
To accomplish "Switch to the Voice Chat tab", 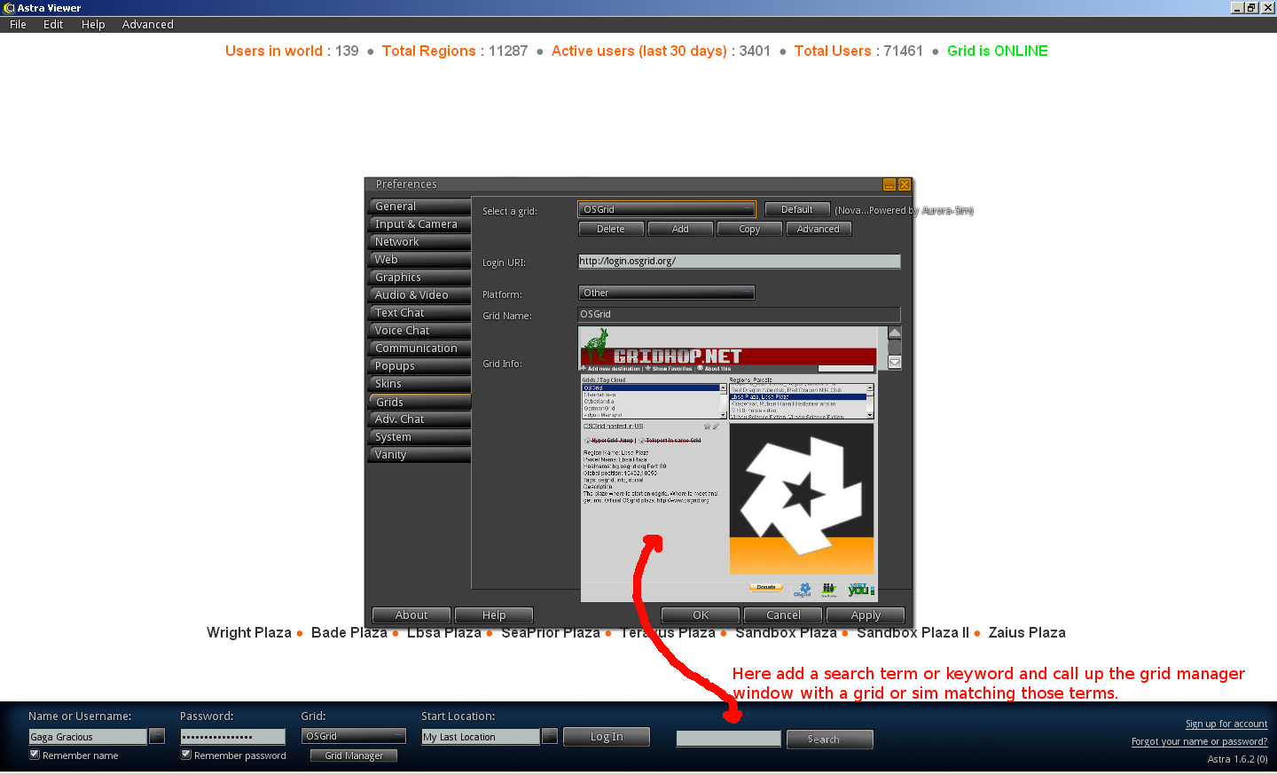I will click(x=419, y=331).
